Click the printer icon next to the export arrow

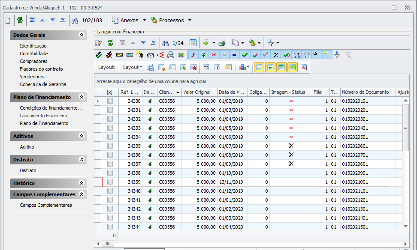pyautogui.click(x=221, y=43)
